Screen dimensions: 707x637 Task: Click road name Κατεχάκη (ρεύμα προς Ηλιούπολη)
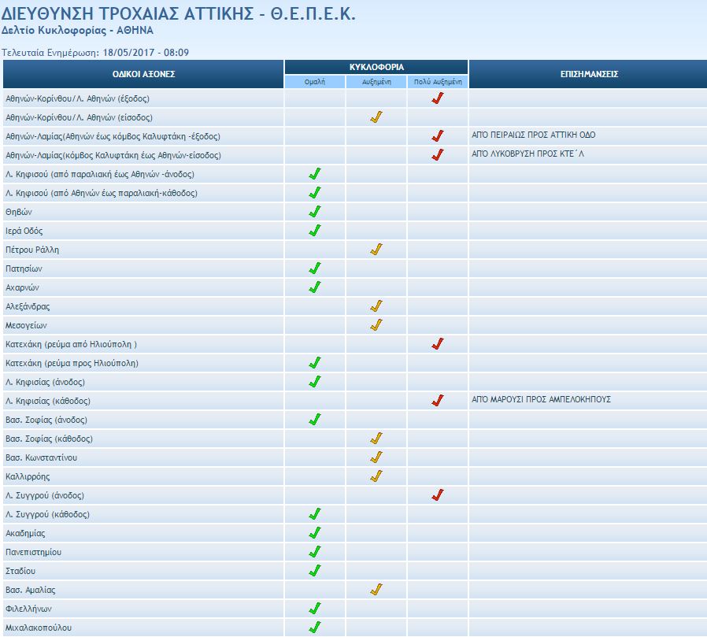pos(72,363)
